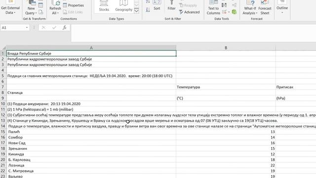The image size is (316, 178).
Task: Click the Нови Сад station cell
Action: 91,143
